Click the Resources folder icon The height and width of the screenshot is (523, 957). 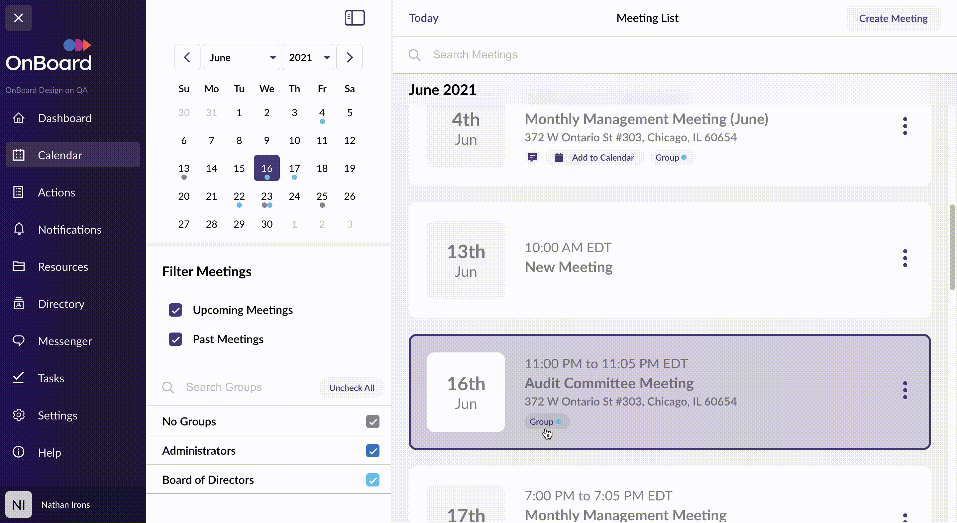(x=19, y=266)
